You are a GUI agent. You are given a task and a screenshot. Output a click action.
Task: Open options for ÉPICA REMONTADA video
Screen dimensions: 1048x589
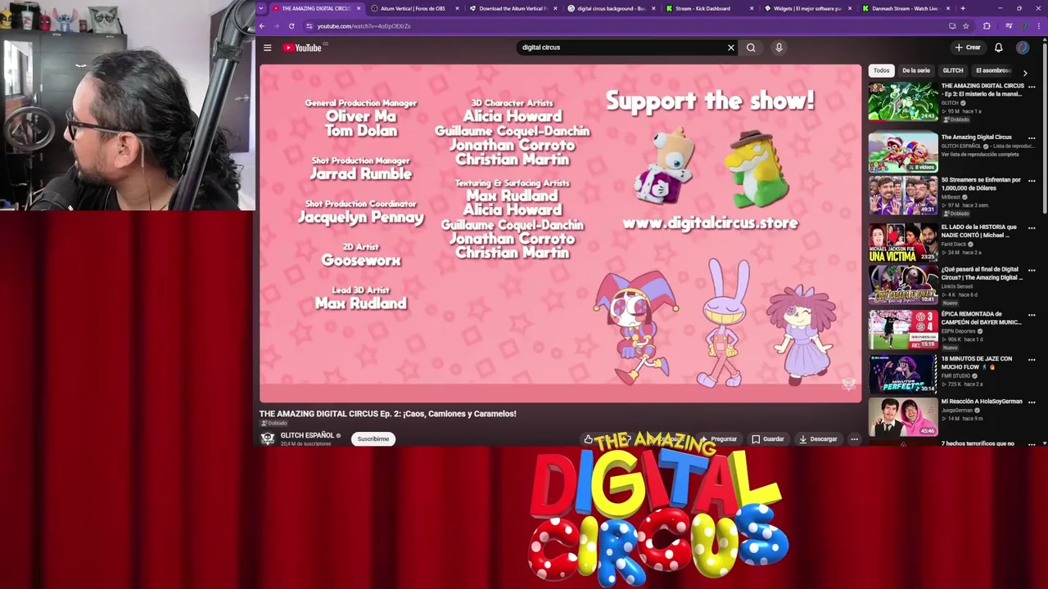point(1032,315)
